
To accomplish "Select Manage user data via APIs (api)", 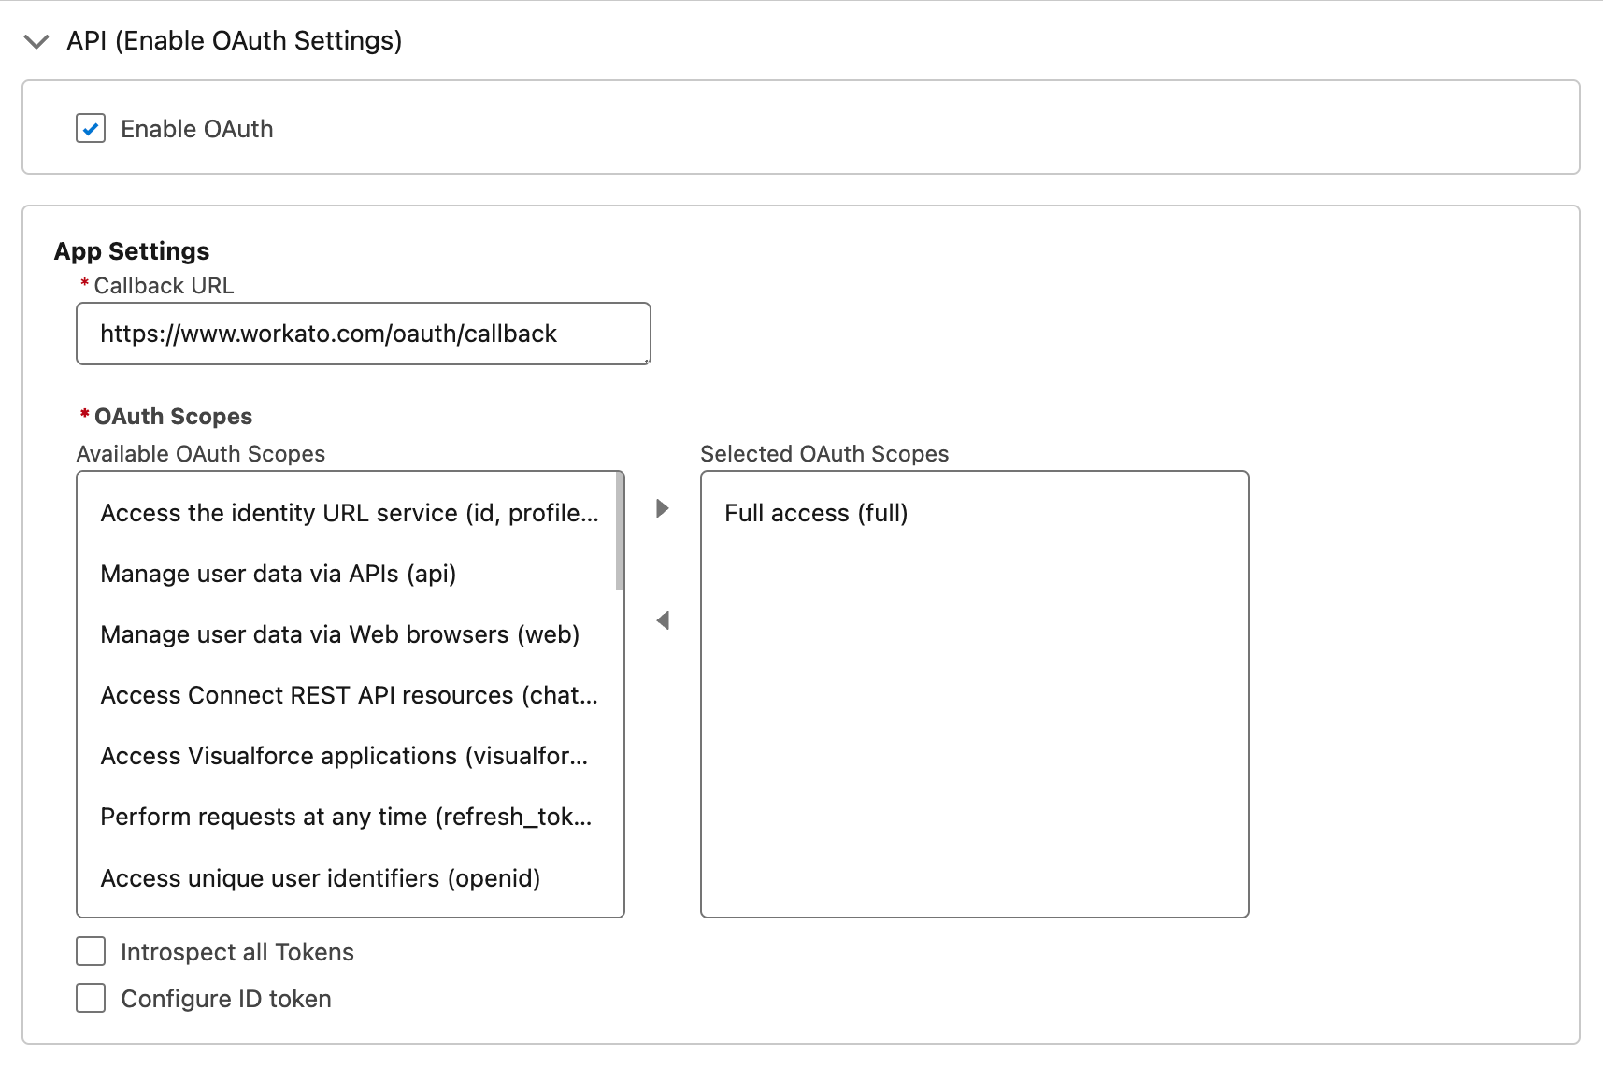I will (x=278, y=573).
